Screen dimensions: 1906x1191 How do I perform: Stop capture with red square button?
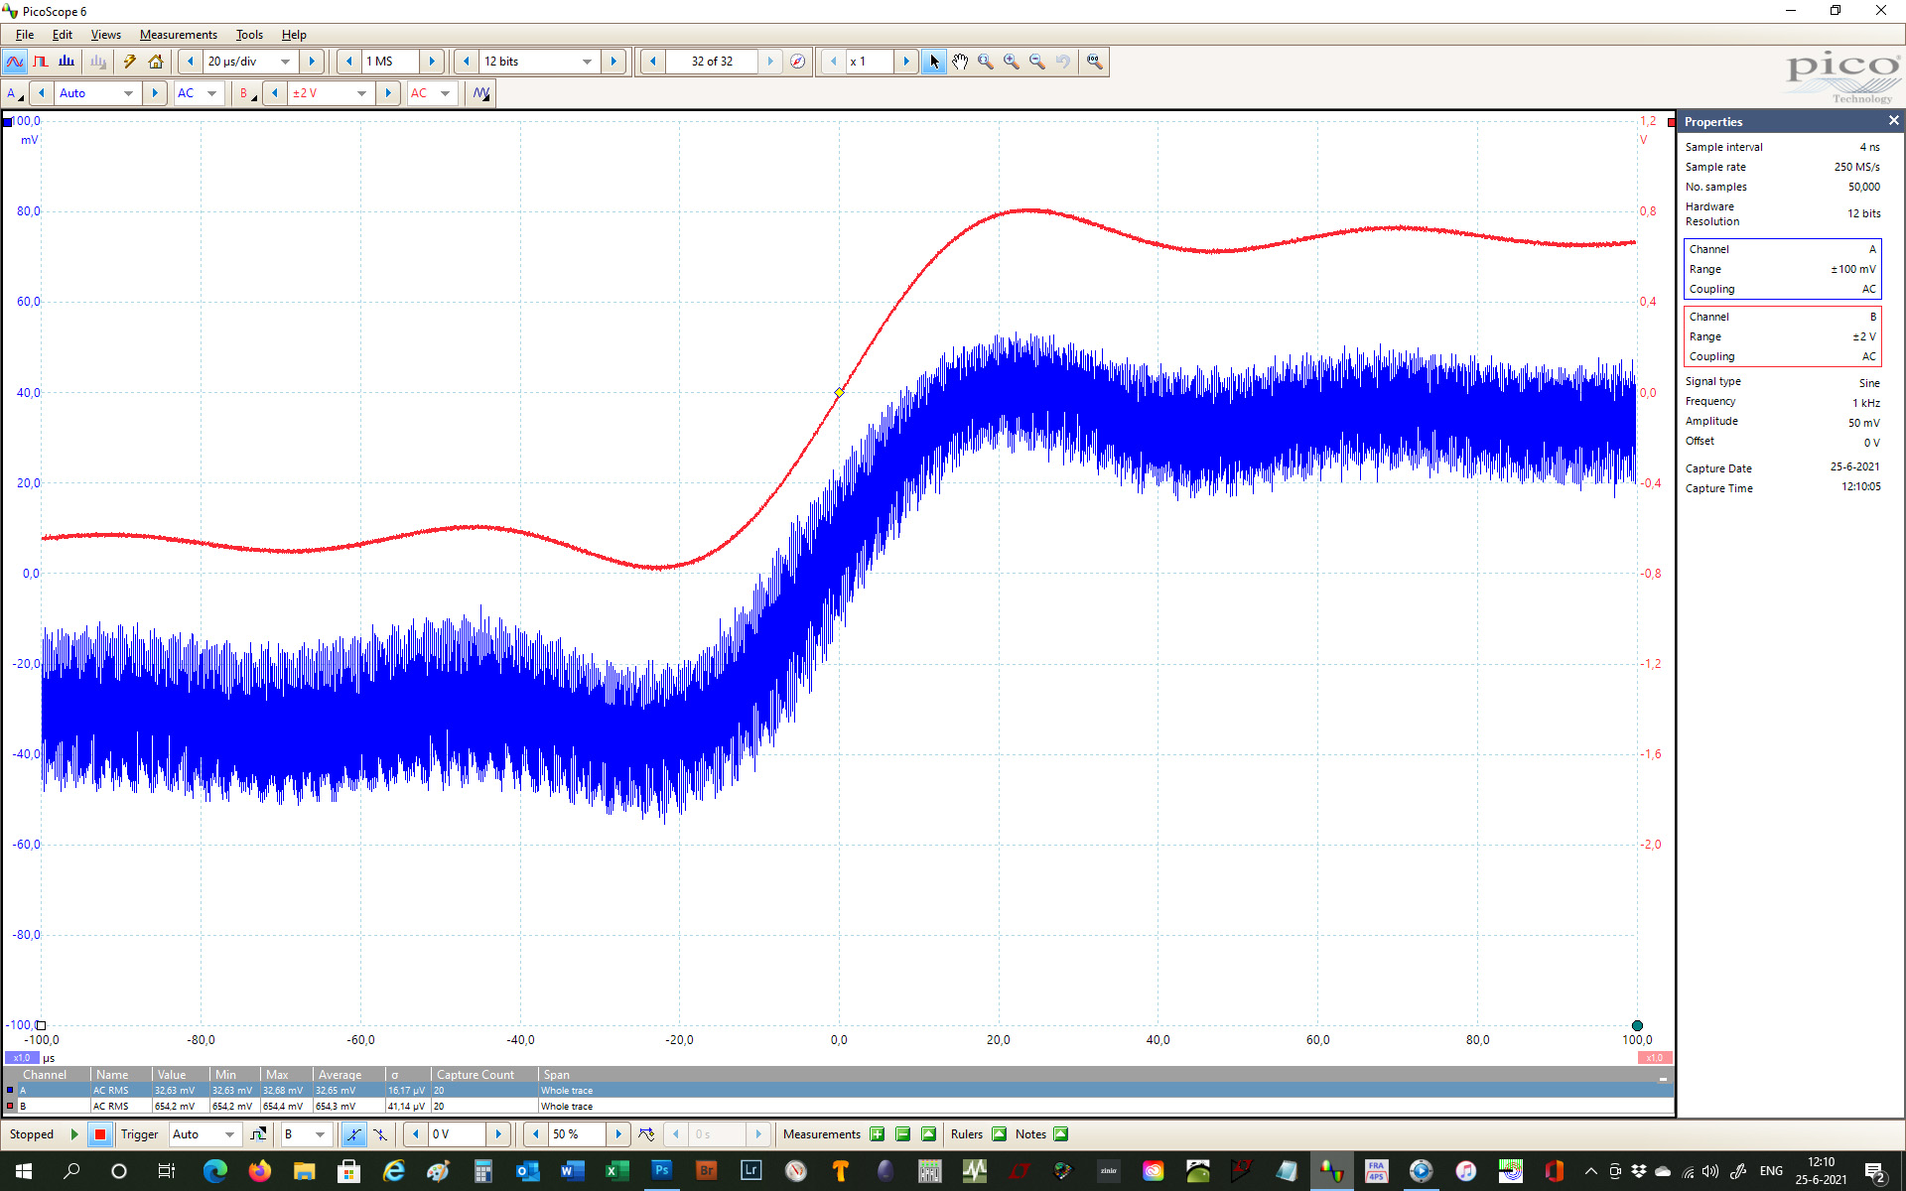click(x=100, y=1134)
